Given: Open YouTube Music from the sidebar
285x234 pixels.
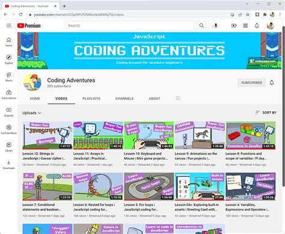Looking at the screenshot, I should coord(9,129).
